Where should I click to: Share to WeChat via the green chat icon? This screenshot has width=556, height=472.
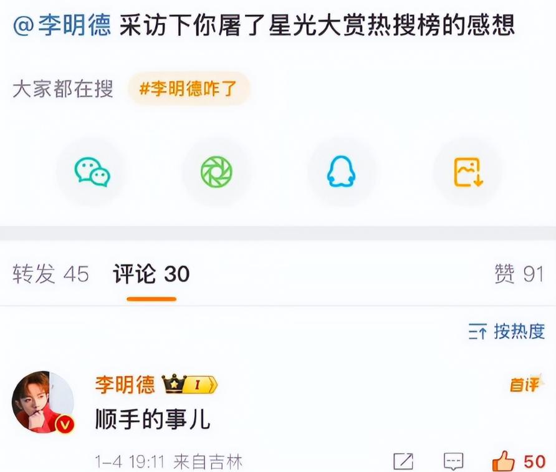(x=92, y=172)
